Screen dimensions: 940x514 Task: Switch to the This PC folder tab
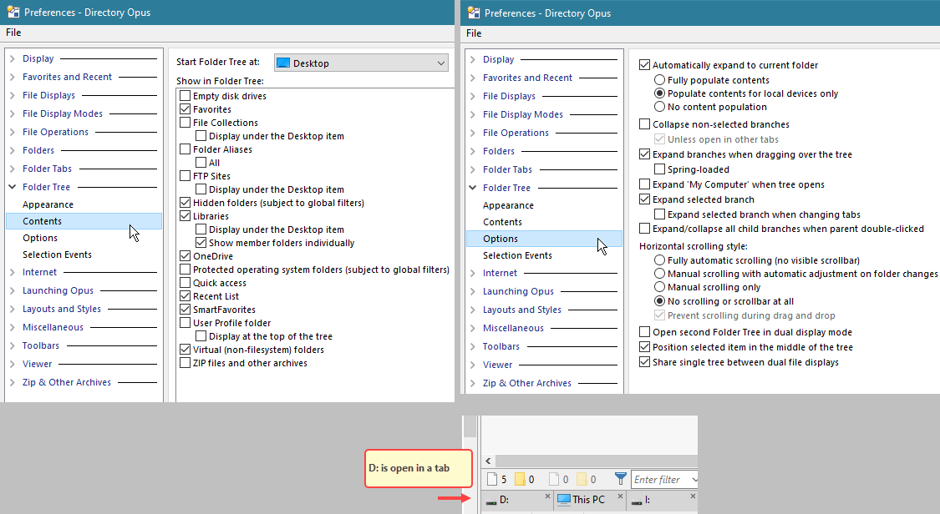tap(590, 500)
